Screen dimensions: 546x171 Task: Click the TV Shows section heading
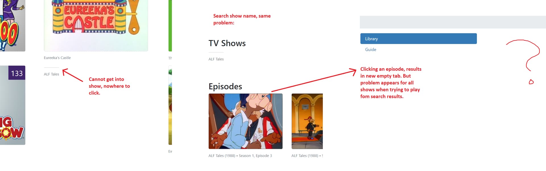227,43
